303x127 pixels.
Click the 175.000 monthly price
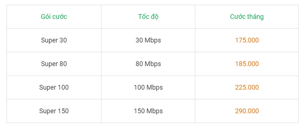(x=247, y=40)
